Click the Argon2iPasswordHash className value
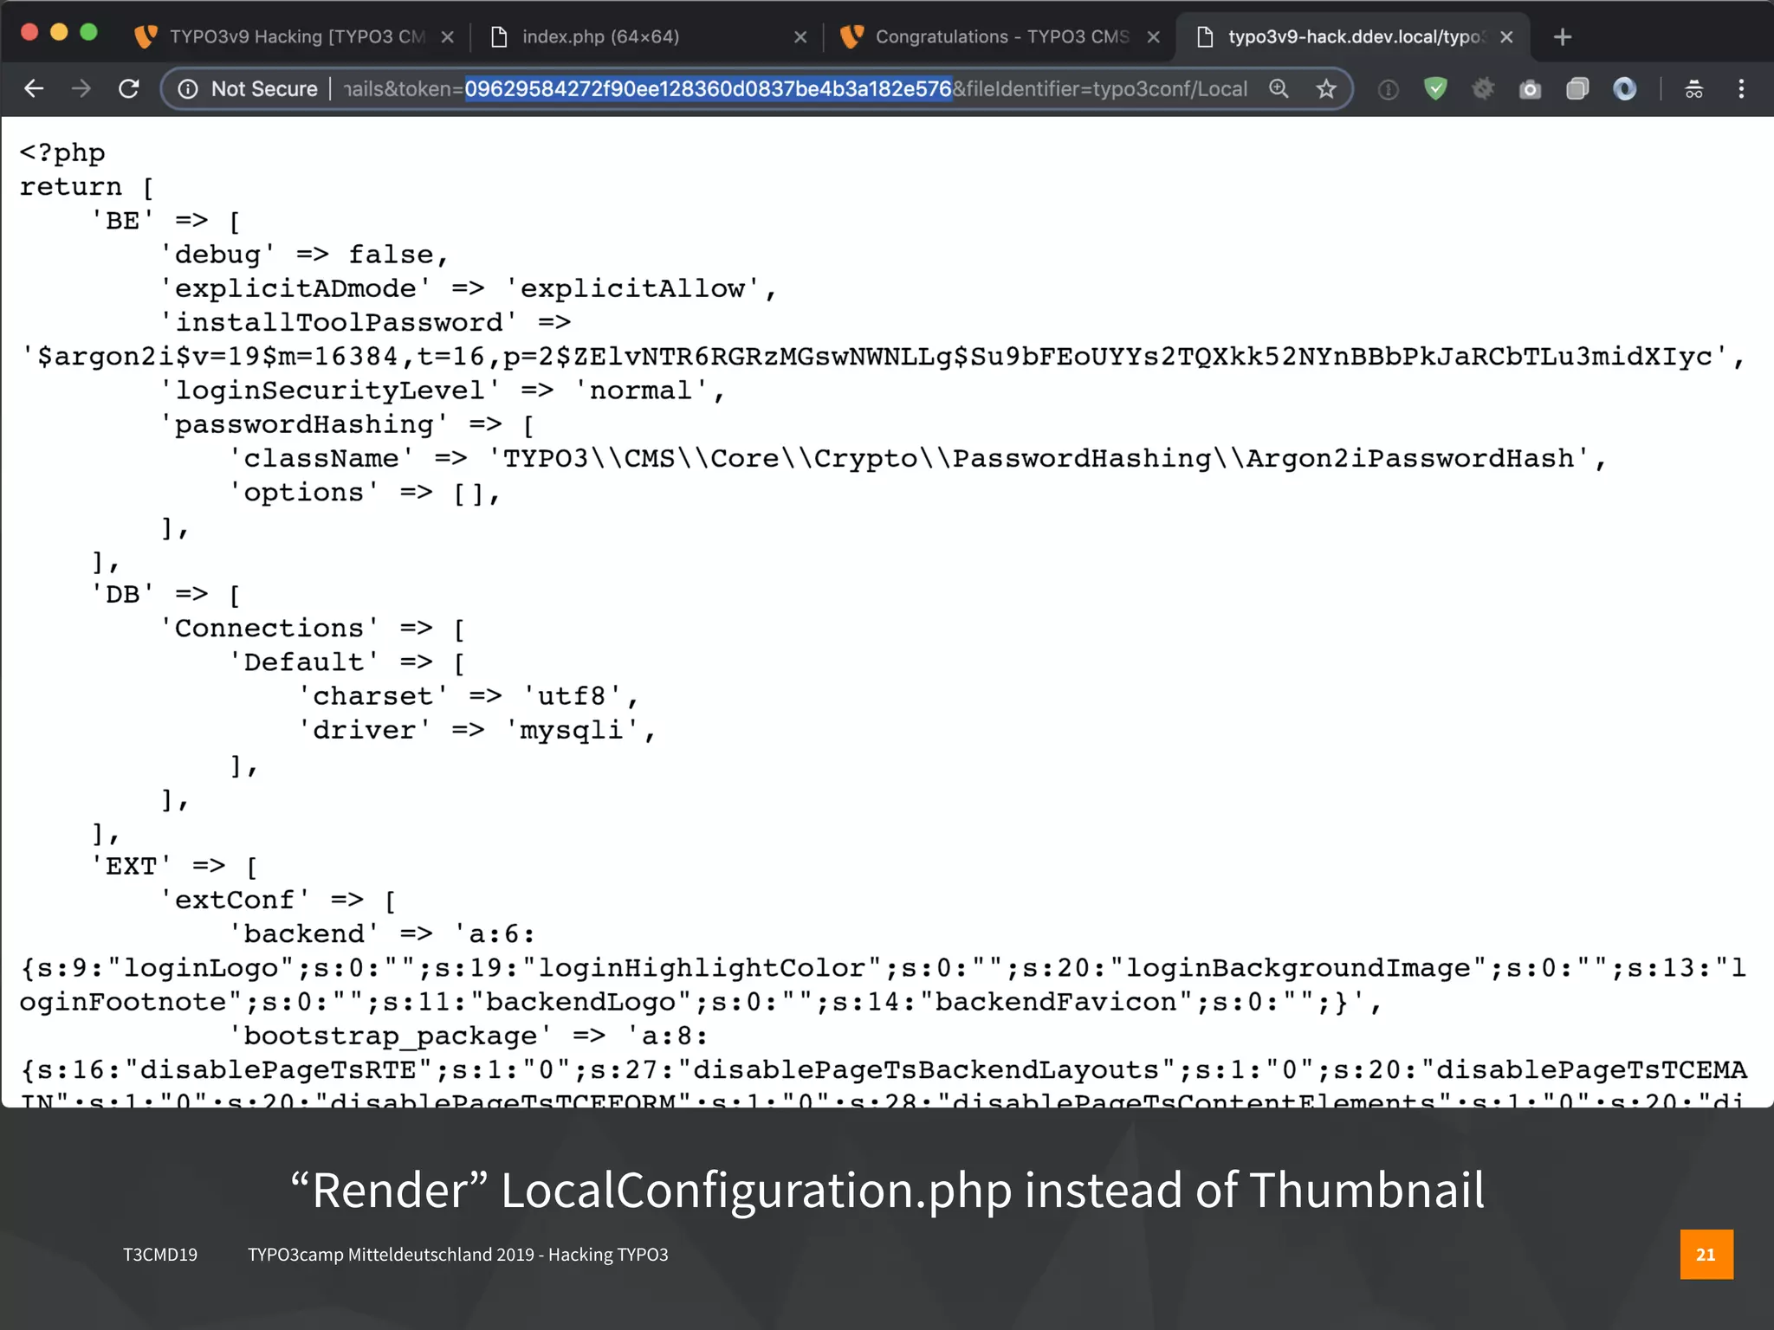The width and height of the screenshot is (1774, 1330). point(1039,458)
